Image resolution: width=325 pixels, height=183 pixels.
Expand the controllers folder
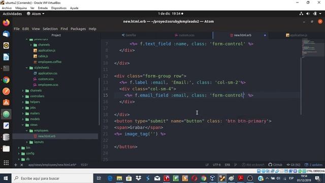pos(23,96)
